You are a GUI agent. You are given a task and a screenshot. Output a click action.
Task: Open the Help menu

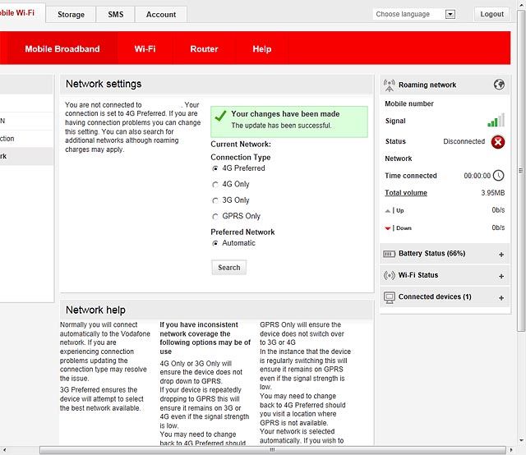(x=262, y=49)
